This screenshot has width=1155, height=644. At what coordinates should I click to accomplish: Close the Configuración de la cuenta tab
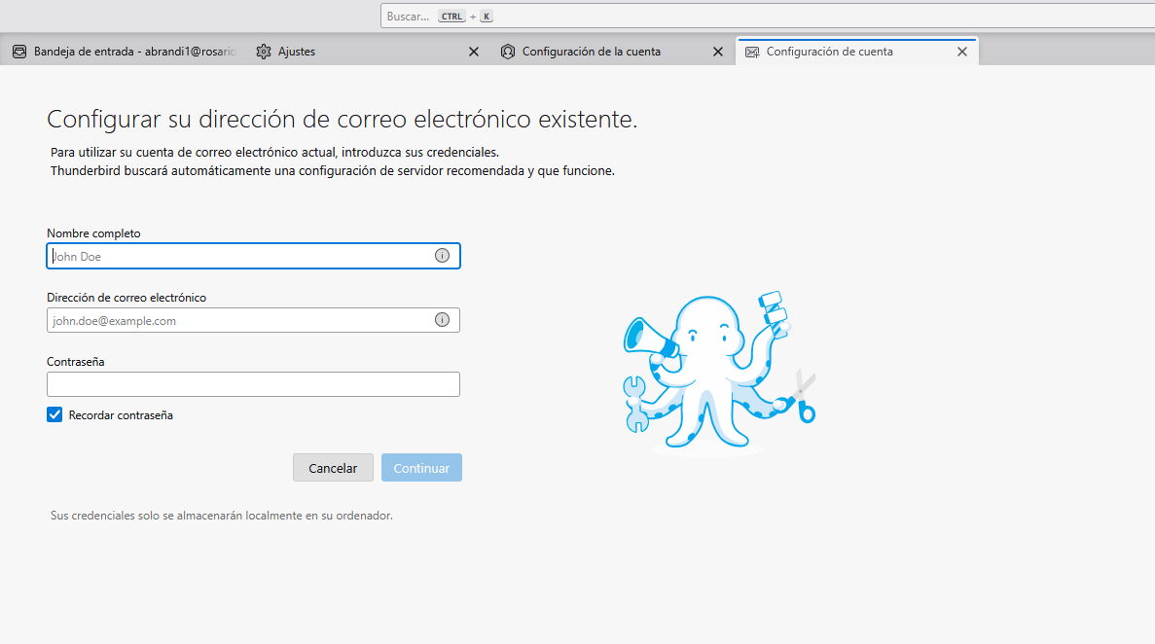point(718,52)
